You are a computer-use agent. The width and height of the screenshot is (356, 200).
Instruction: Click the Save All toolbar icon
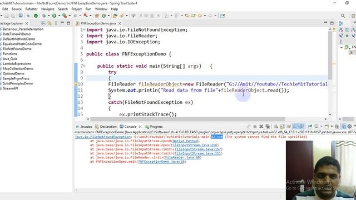13,16
